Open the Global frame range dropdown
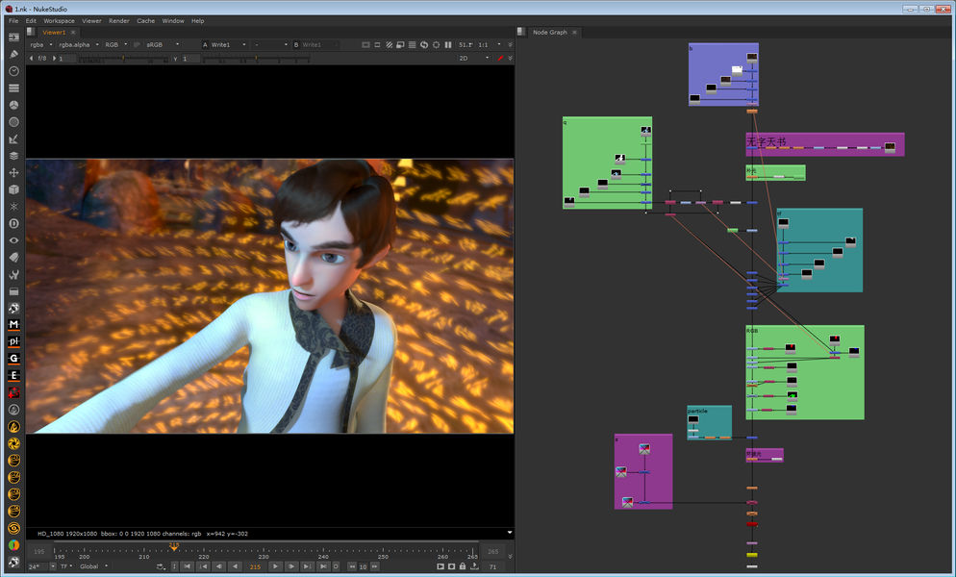956x577 pixels. [93, 566]
